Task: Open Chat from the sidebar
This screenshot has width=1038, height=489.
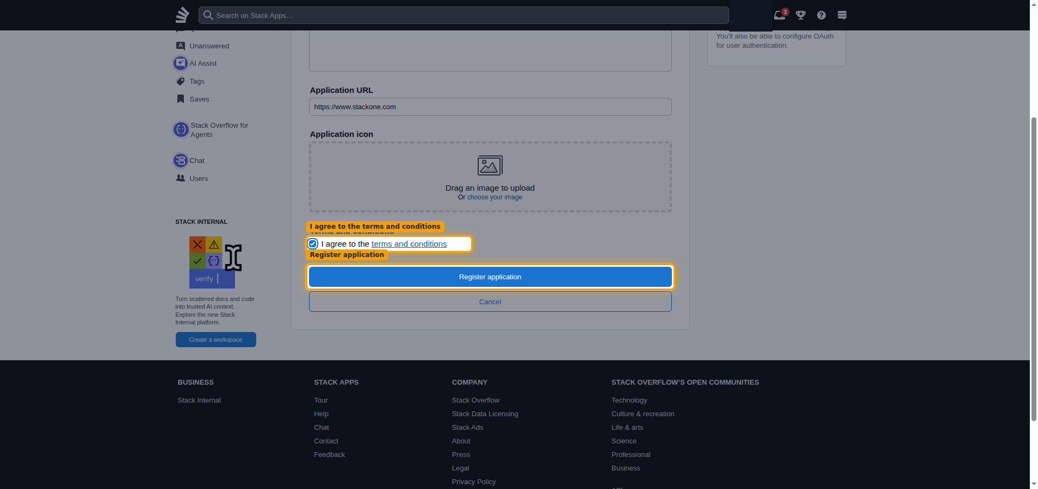Action: pyautogui.click(x=197, y=161)
